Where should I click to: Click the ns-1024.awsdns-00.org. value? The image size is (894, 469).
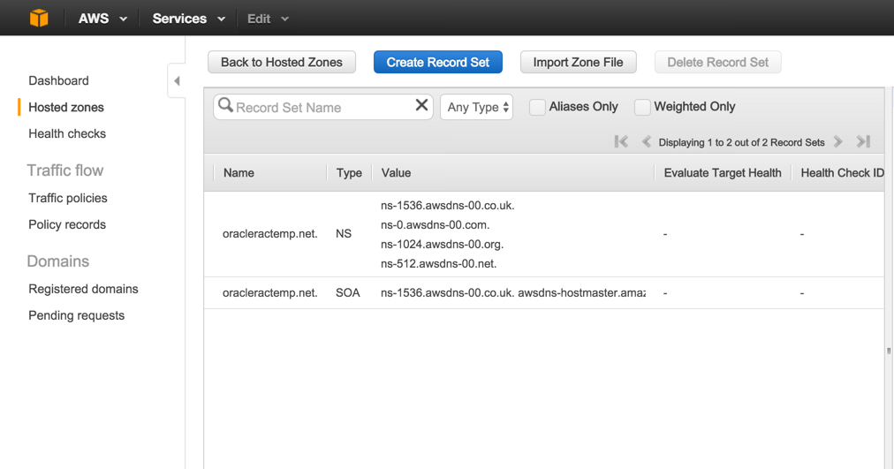coord(442,245)
